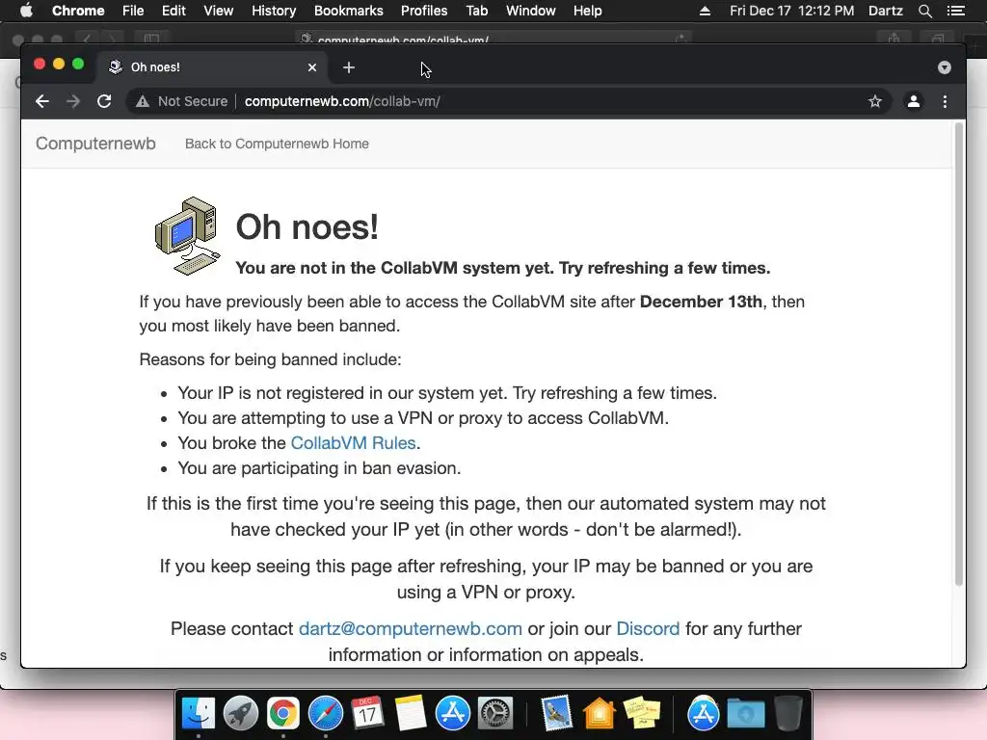
Task: Reload the Oh noes! page
Action: [104, 101]
